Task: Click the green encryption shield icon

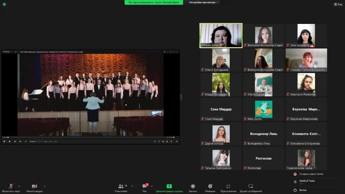Action: click(4, 4)
